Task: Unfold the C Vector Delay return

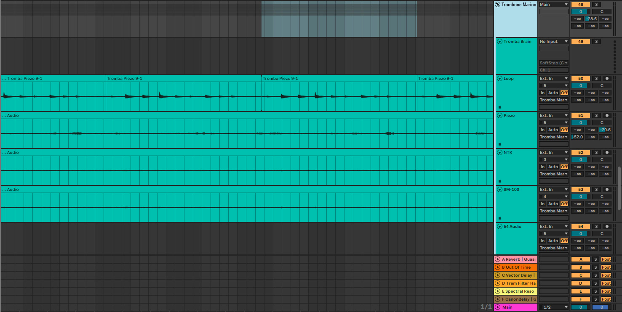Action: point(498,275)
